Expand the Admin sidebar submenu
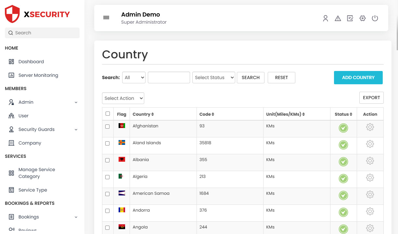 pyautogui.click(x=76, y=102)
